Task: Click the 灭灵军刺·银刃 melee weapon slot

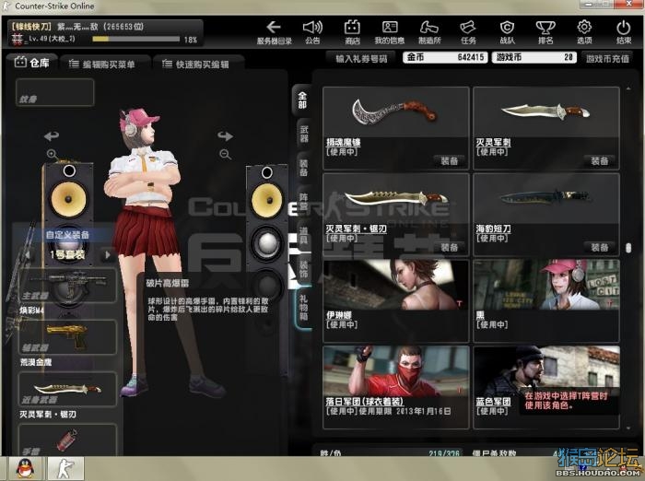Action: [x=67, y=389]
